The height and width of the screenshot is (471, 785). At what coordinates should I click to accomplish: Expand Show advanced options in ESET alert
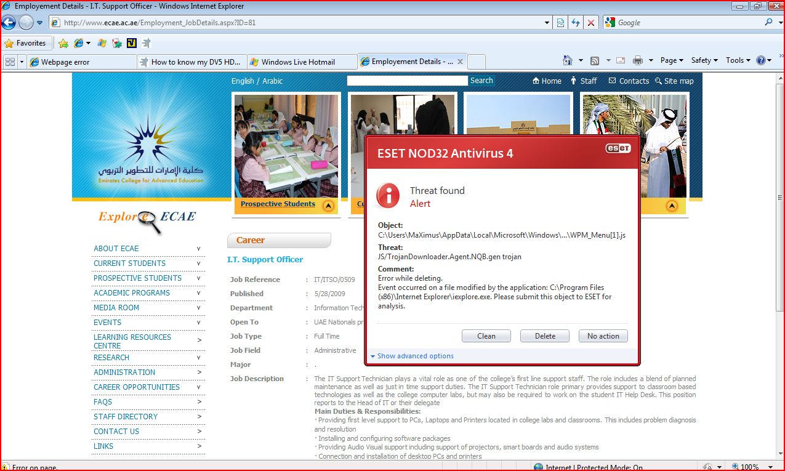click(x=412, y=356)
